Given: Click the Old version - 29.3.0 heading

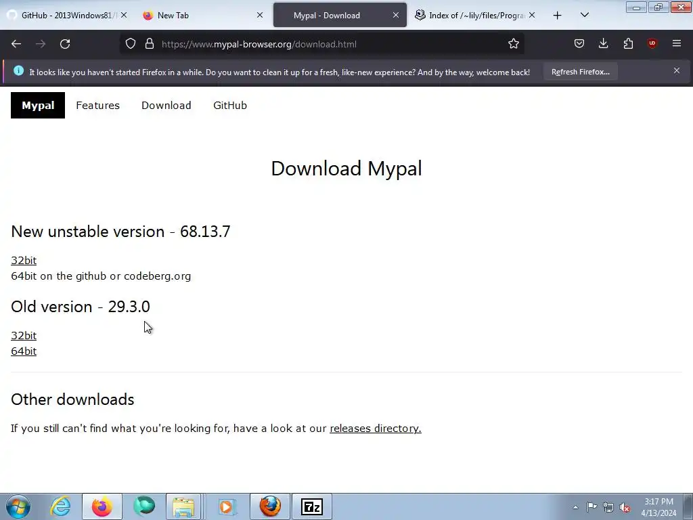Looking at the screenshot, I should tap(81, 307).
